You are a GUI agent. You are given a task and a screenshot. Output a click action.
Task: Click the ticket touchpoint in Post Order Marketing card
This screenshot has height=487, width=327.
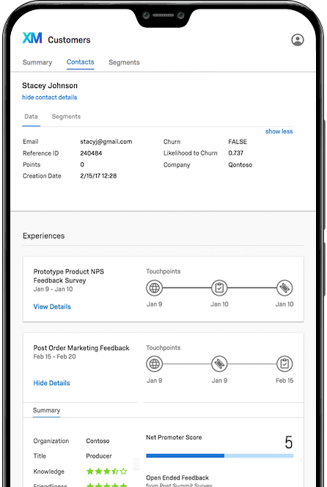click(219, 364)
